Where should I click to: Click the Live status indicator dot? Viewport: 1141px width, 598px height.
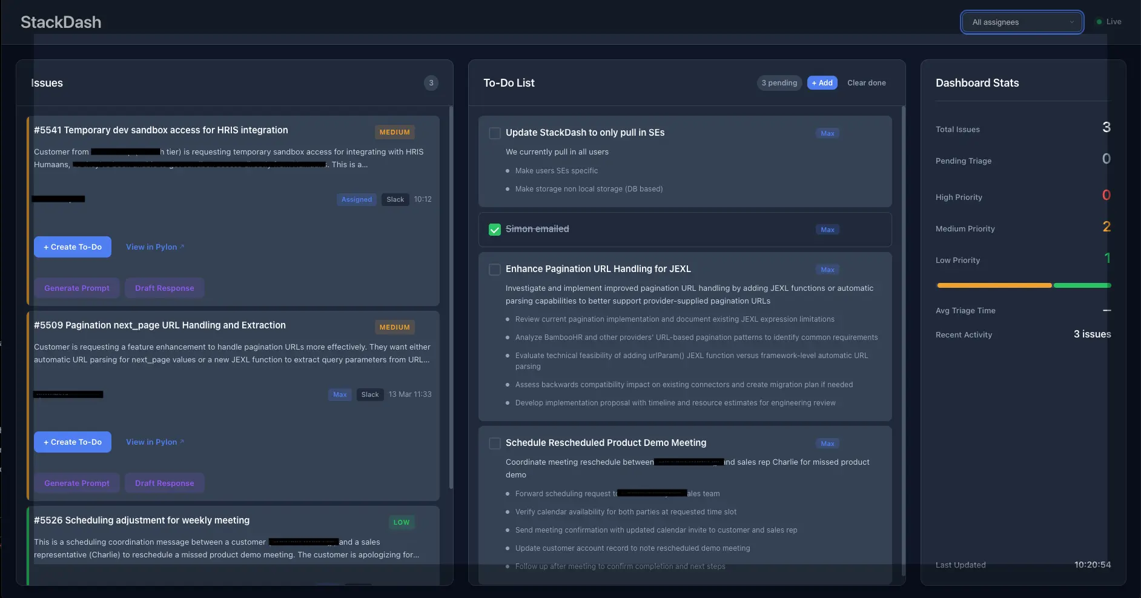tap(1099, 21)
